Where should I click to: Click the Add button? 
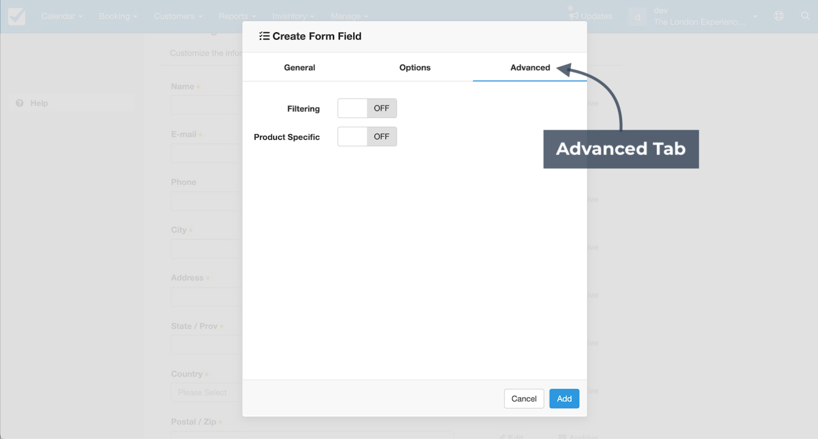[x=564, y=399]
